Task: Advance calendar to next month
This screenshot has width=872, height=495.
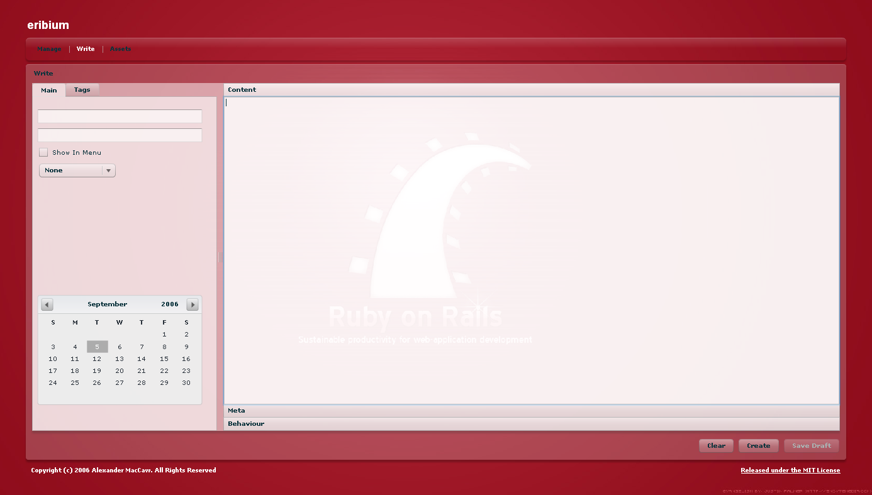Action: (193, 304)
